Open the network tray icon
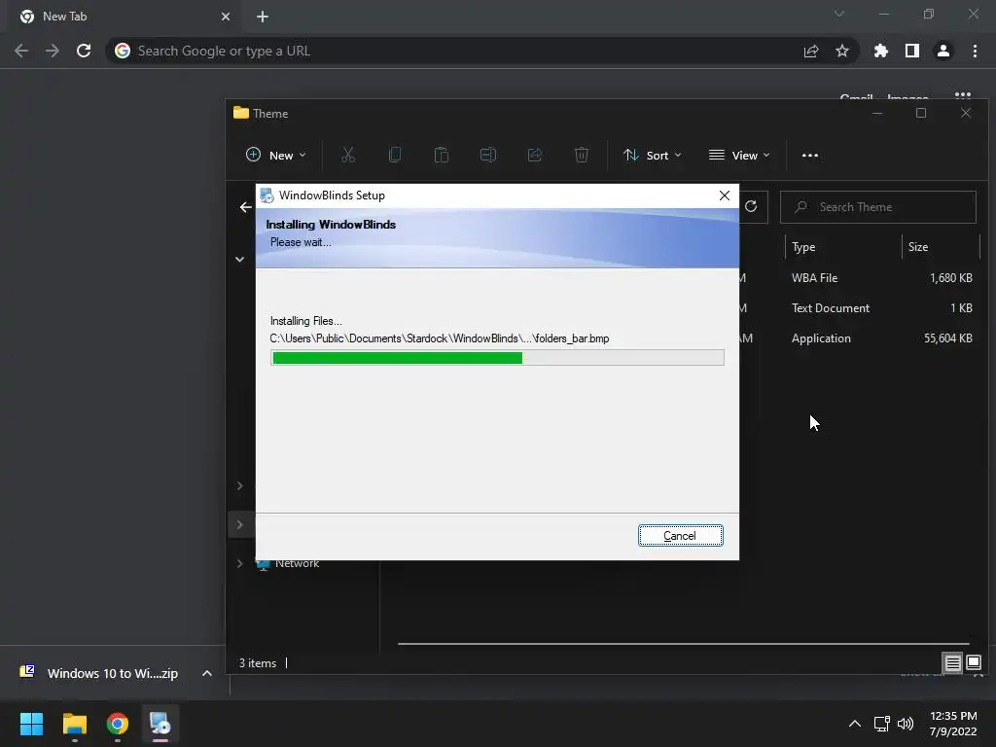996x747 pixels. pos(881,724)
